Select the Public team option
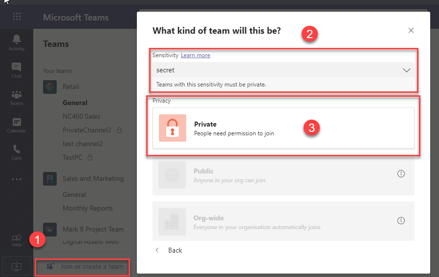 coord(284,175)
